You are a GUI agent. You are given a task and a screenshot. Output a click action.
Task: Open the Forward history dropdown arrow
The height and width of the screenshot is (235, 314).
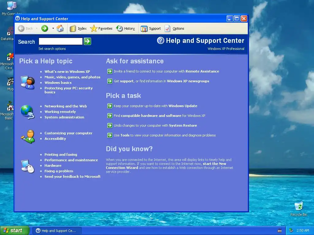pos(53,28)
